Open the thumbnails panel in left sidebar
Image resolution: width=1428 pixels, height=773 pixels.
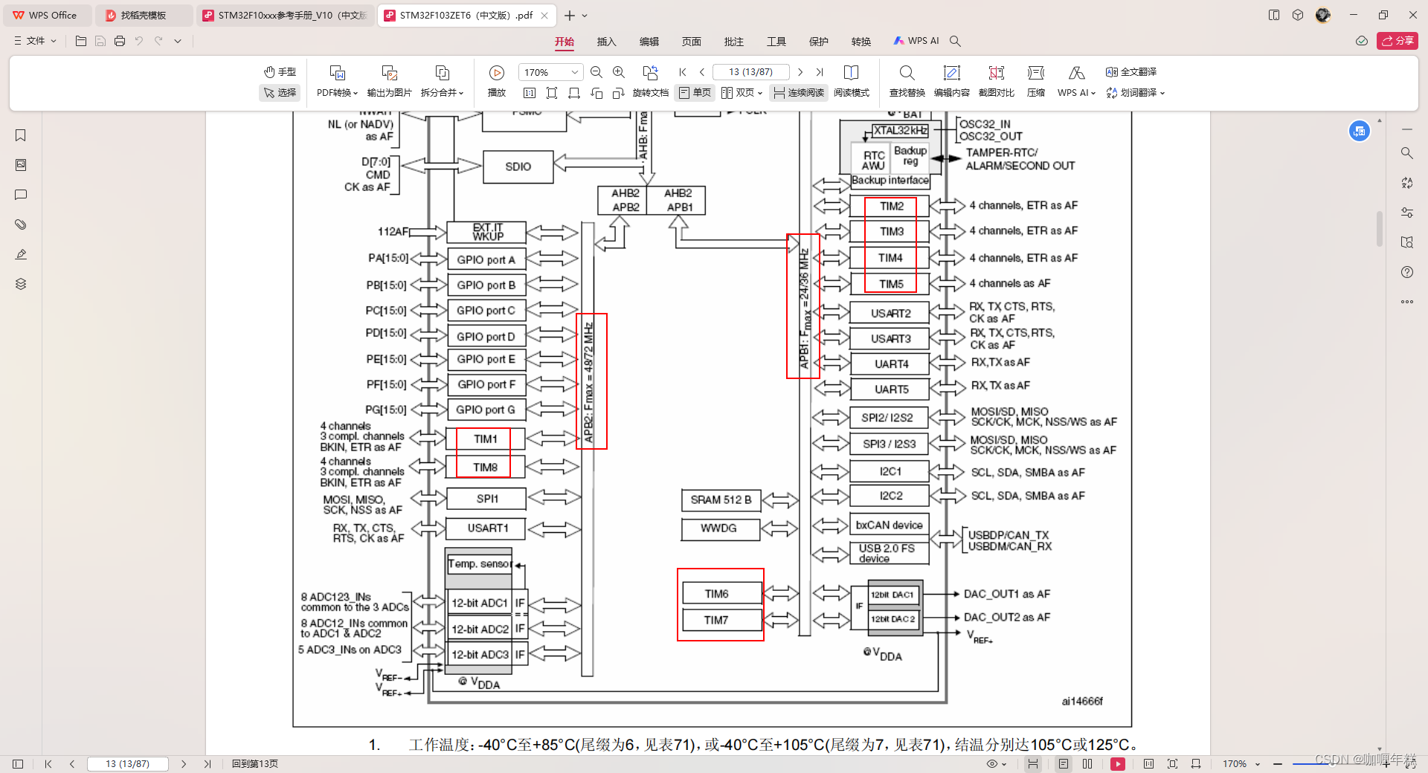(x=21, y=165)
